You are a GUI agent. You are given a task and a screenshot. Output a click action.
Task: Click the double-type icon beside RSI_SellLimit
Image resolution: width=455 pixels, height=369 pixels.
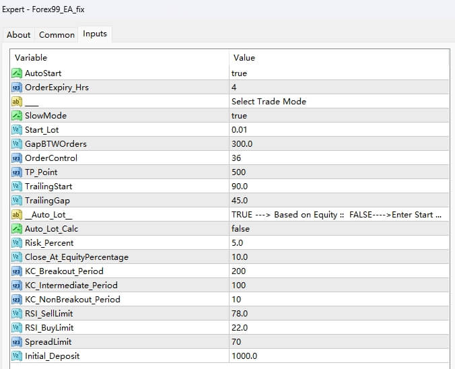point(17,314)
